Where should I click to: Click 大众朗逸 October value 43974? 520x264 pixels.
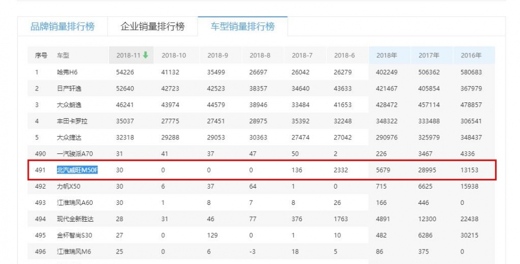(x=170, y=105)
